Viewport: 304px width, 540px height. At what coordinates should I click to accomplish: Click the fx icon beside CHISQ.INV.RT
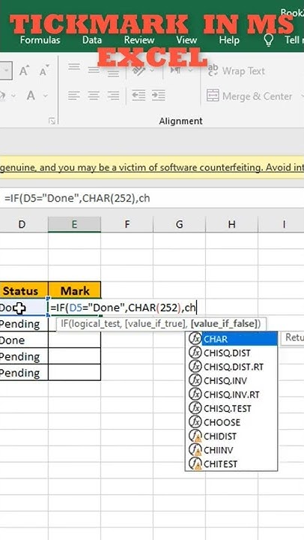[195, 394]
